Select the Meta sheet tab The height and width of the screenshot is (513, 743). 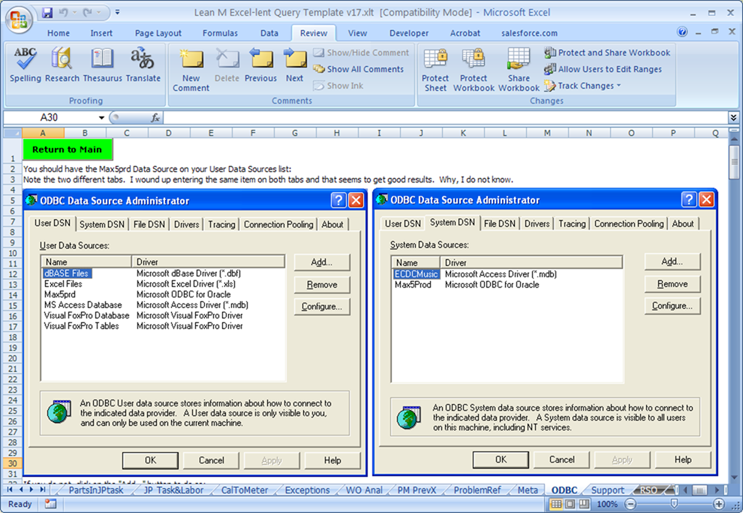pyautogui.click(x=528, y=490)
